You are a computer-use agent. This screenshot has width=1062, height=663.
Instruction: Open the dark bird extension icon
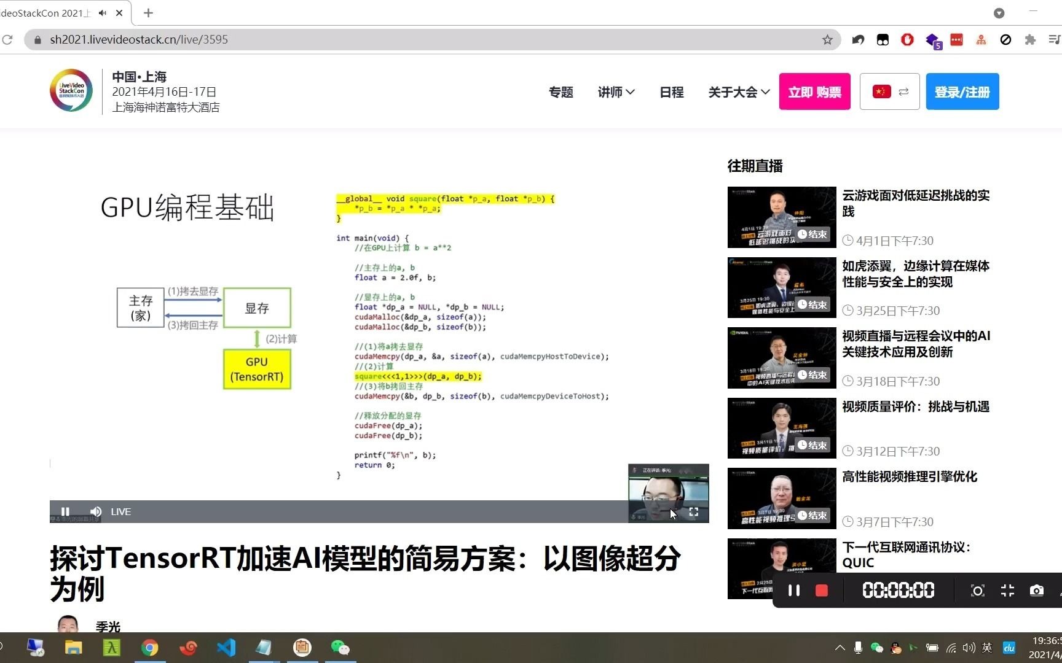tap(858, 40)
